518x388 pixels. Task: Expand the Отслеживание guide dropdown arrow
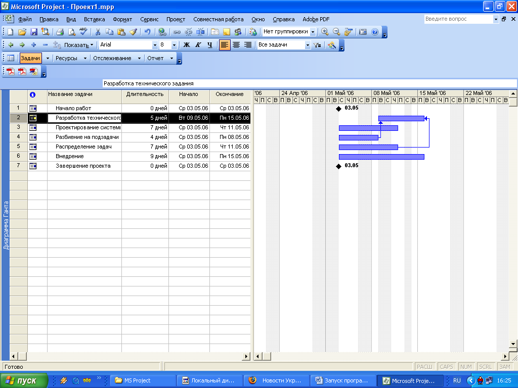coord(139,59)
